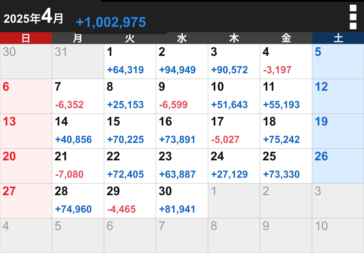Click the 2025年4月 month title
The width and height of the screenshot is (364, 253).
click(33, 17)
